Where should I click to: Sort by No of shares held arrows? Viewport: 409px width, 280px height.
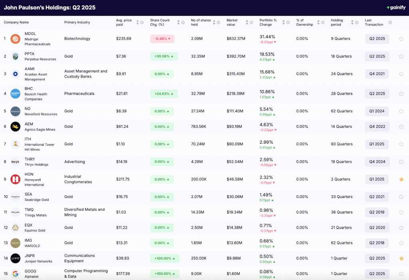[214, 22]
